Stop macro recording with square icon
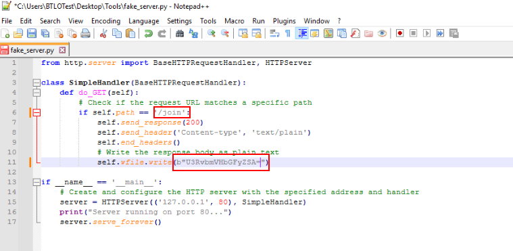Screen dimensions: 513x251 coord(413,33)
